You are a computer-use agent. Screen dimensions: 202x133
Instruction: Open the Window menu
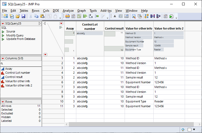tap(132, 11)
